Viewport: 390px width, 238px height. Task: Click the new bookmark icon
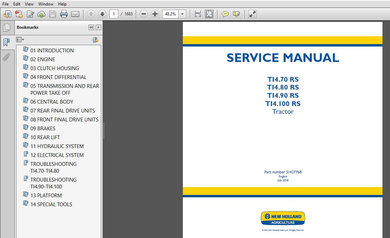pyautogui.click(x=95, y=40)
